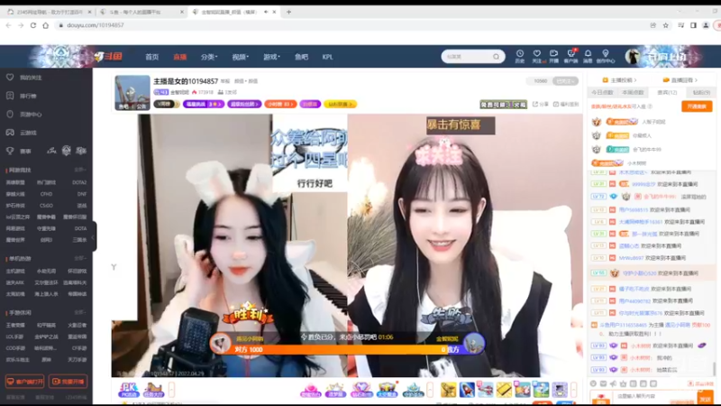721x406 pixels.
Task: Switch to the 本周贡献 ranking tab
Action: tap(633, 93)
